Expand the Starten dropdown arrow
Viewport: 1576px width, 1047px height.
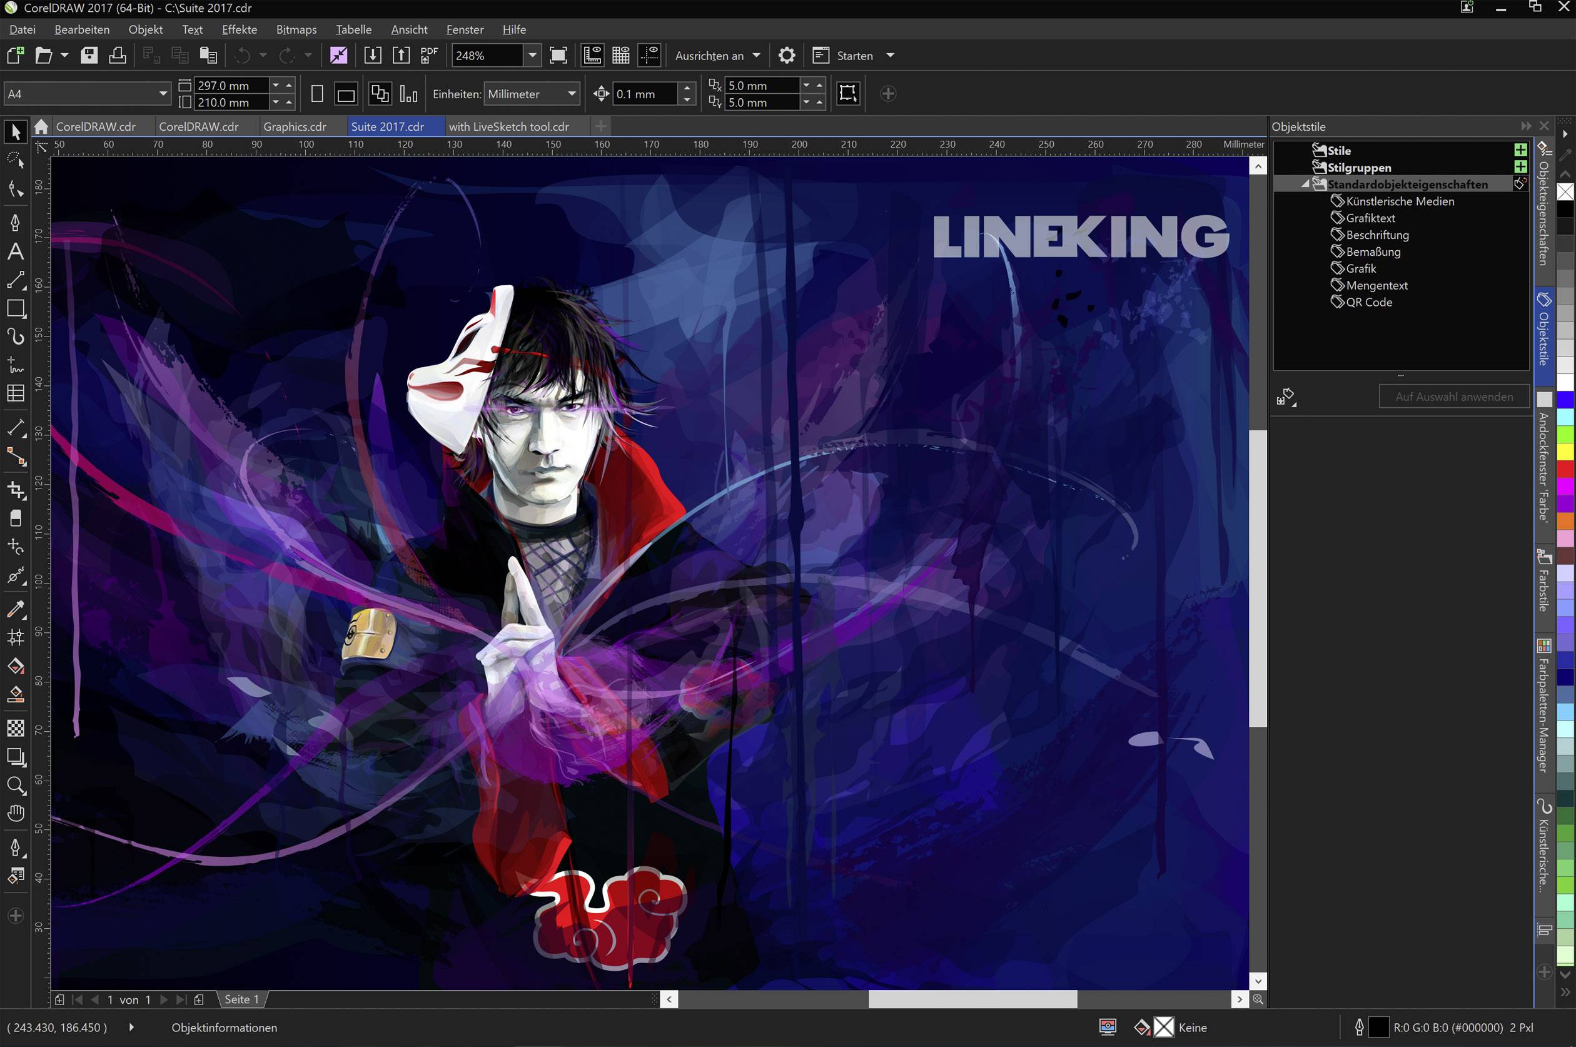click(x=890, y=56)
